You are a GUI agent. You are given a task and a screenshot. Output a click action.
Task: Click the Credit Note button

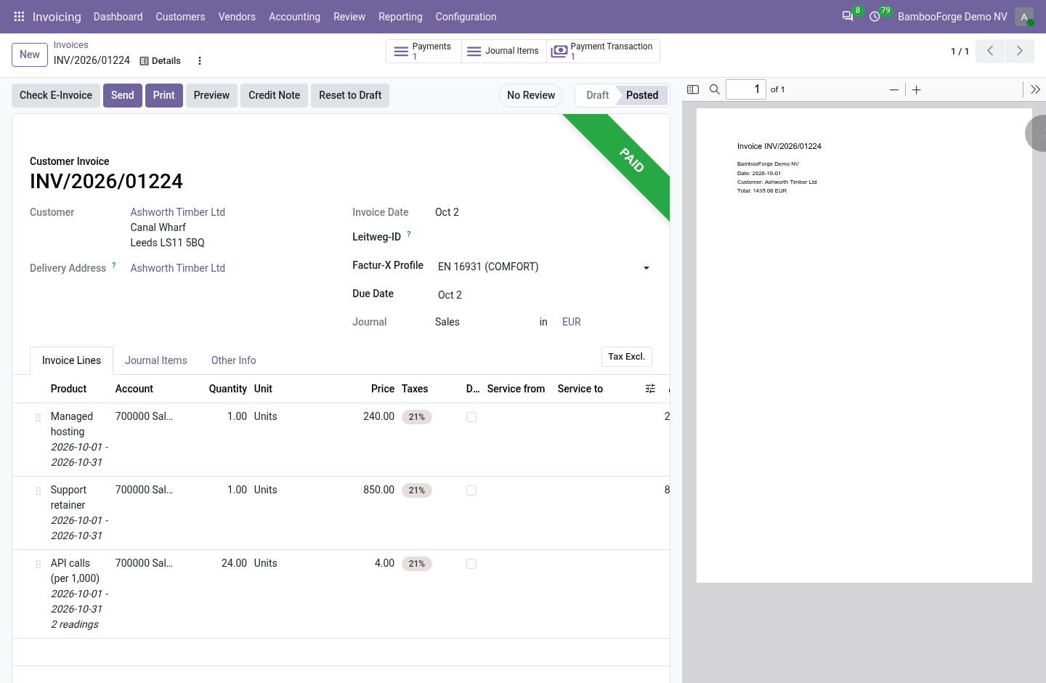pyautogui.click(x=275, y=95)
